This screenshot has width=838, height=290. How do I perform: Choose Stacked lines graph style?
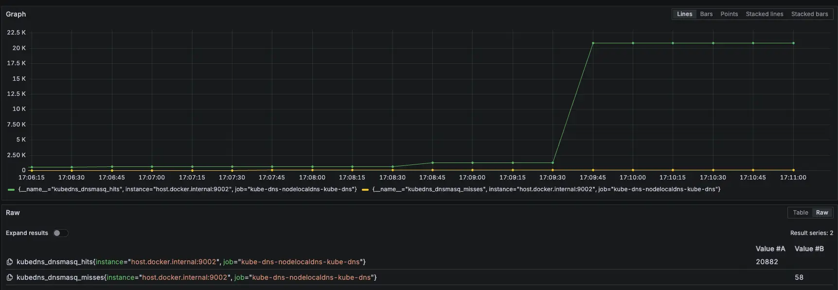click(x=764, y=14)
